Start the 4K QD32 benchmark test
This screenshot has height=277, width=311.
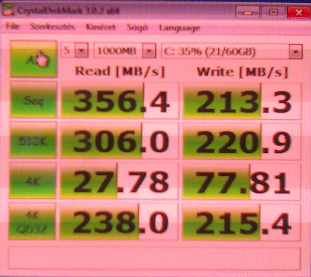pos(32,221)
